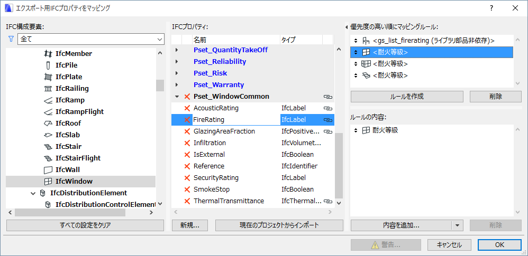Expand the Pset_Warranty property set
528x256 pixels.
(x=177, y=85)
